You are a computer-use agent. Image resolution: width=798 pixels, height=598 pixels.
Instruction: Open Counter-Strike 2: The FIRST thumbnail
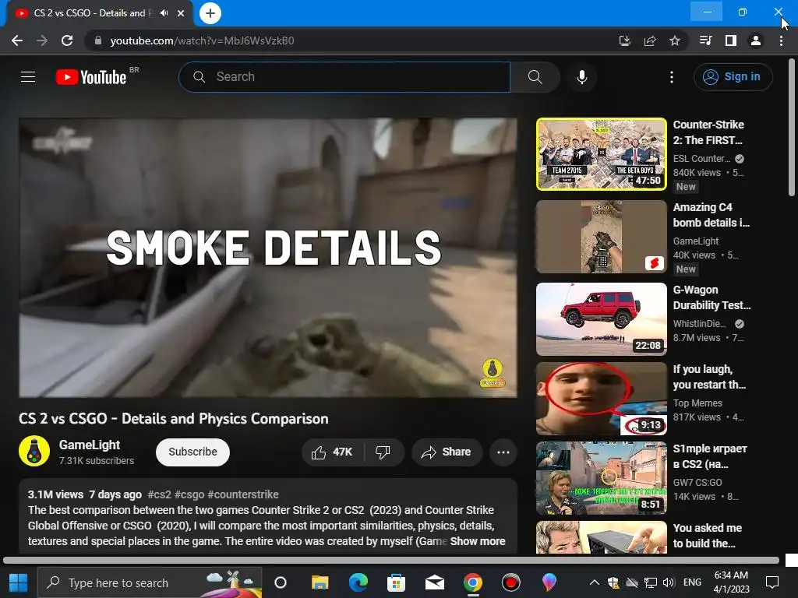coord(601,154)
